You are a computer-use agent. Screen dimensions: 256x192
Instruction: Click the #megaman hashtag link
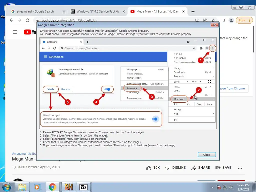(x=19, y=154)
